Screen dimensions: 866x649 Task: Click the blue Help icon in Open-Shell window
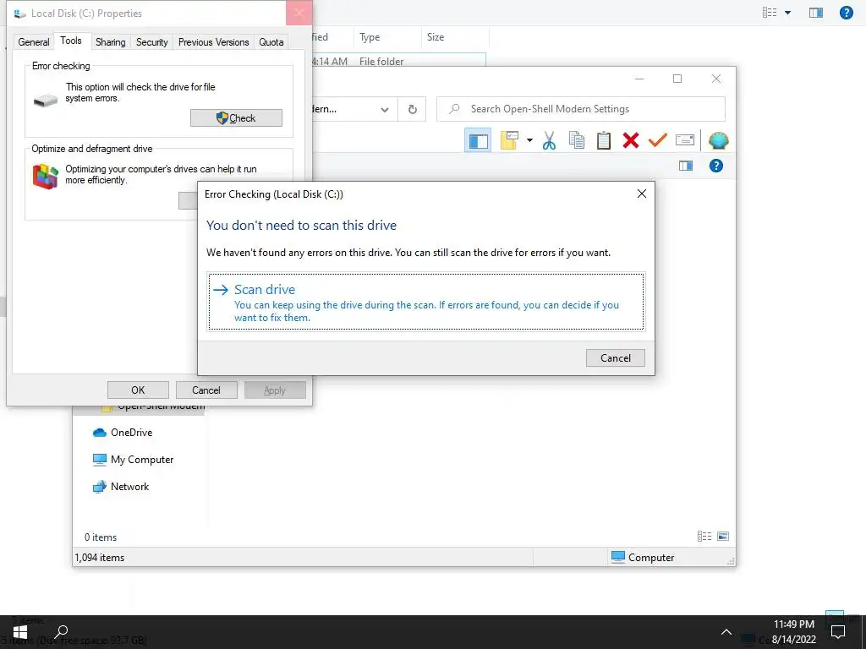pyautogui.click(x=715, y=166)
